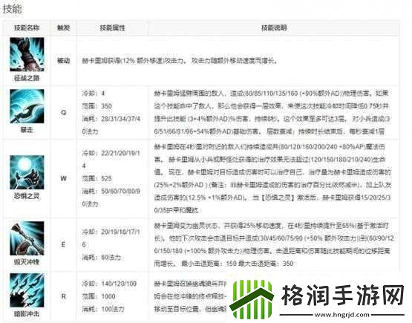Click the 冷却：4 value
Viewport: 412px width, 323px height.
94,94
